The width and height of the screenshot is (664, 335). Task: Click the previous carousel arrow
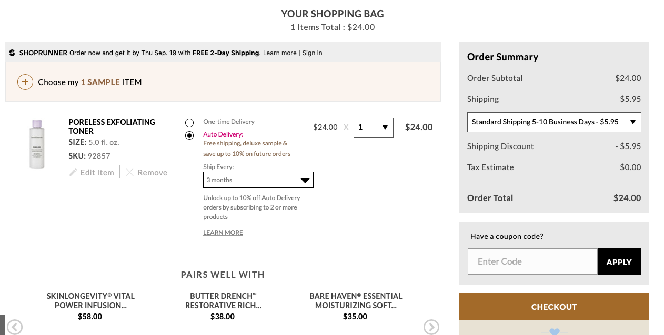(15, 327)
